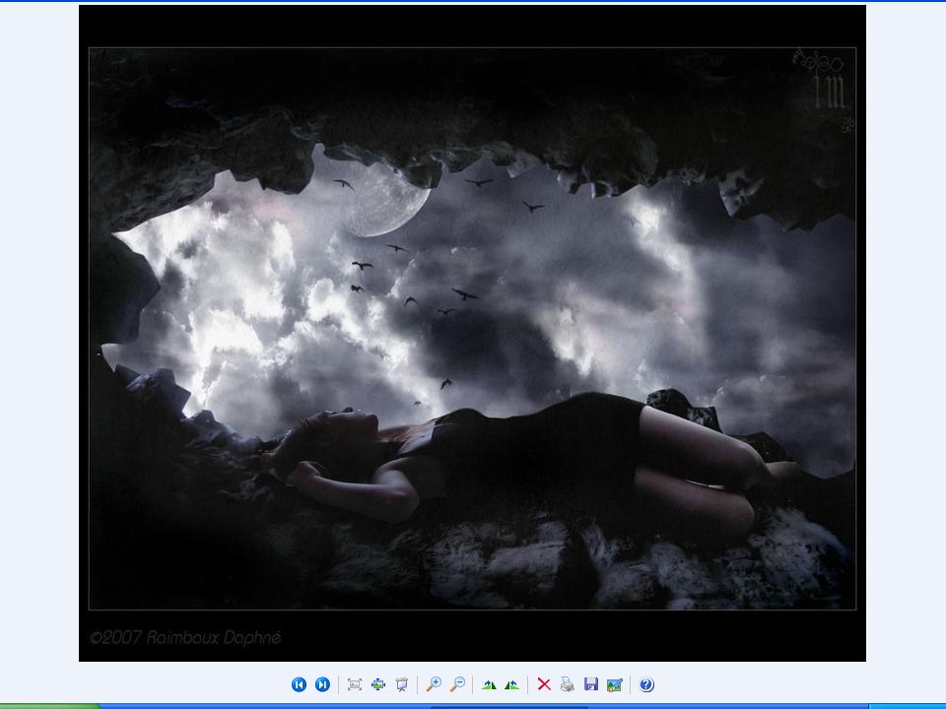Rotate the image counterclockwise
Screen dimensions: 946x709
[511, 684]
